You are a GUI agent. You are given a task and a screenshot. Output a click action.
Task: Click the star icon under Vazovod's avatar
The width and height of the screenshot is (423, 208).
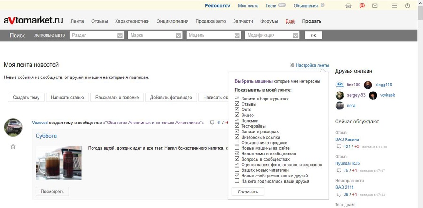click(13, 146)
